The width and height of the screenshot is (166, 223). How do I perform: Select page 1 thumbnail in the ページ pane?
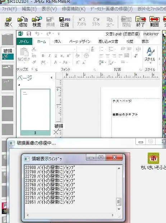[35, 112]
